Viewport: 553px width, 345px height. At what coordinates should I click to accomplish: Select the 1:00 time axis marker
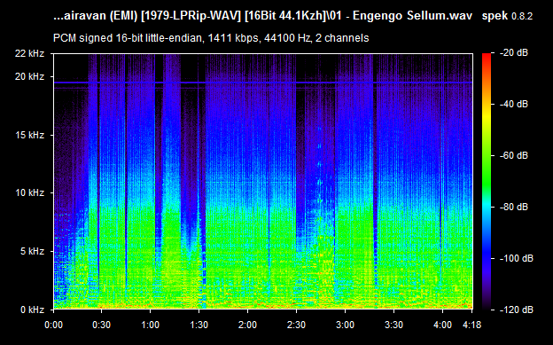[151, 325]
